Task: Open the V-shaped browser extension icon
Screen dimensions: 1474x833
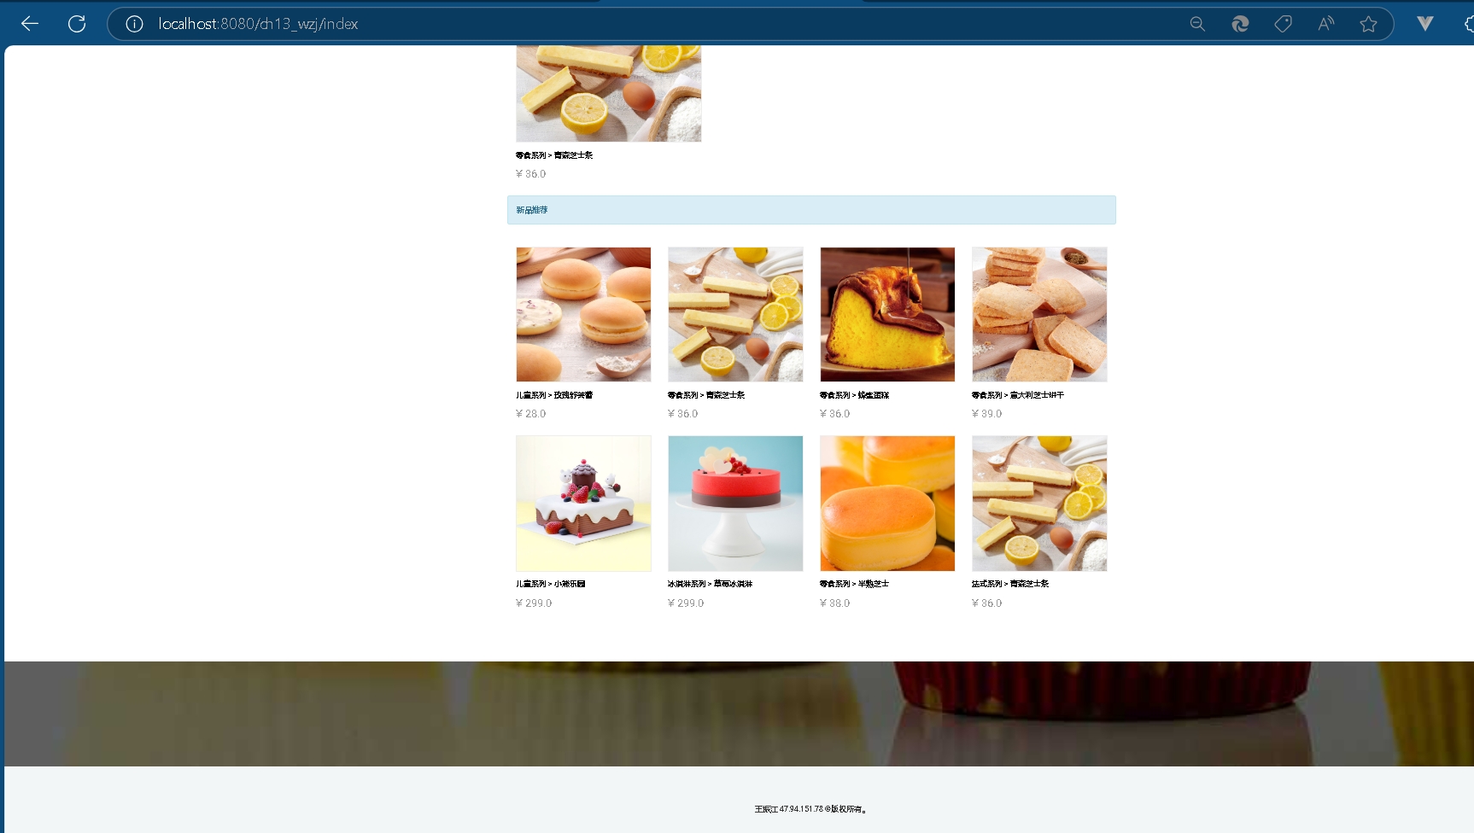Action: pyautogui.click(x=1424, y=24)
